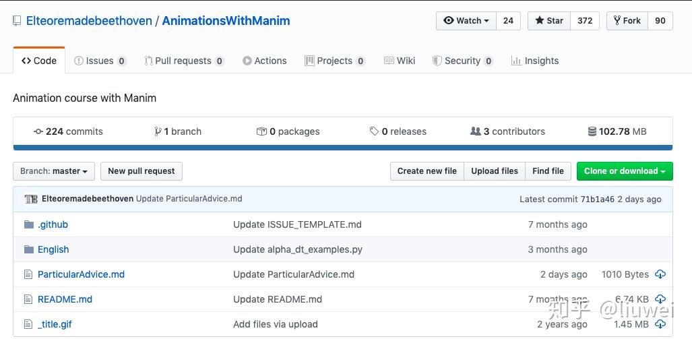Click the Security shield icon
Viewport: 692px width, 339px height.
pyautogui.click(x=437, y=61)
